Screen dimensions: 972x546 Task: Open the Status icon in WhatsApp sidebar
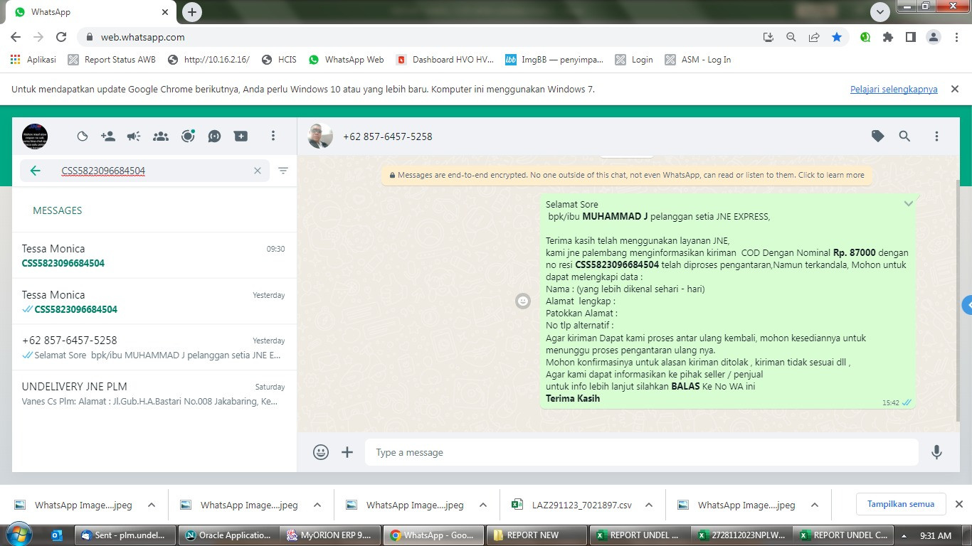(83, 136)
